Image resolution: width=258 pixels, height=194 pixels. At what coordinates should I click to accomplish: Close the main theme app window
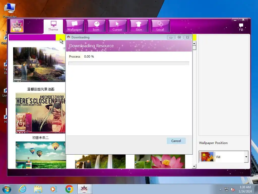point(243,20)
